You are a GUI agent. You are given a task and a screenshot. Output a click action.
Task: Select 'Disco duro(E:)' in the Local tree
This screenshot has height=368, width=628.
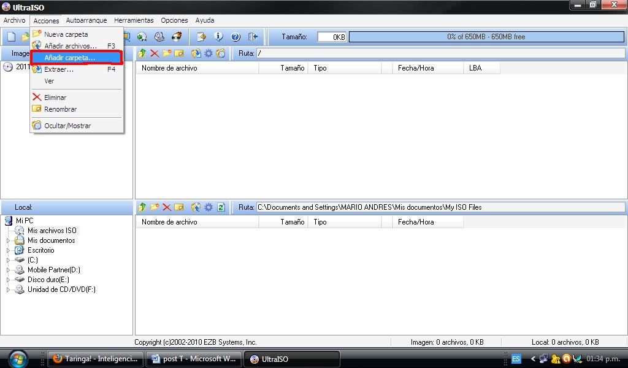click(48, 280)
